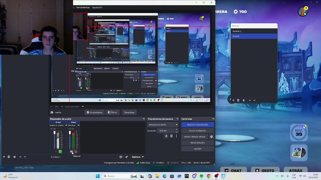Click the taskbar Buscar search box
This screenshot has height=180, width=321.
pyautogui.click(x=120, y=176)
